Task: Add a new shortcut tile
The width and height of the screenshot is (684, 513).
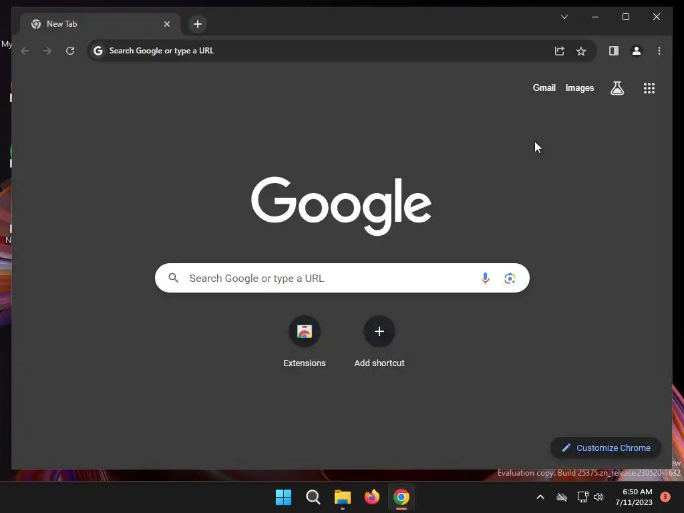Action: (x=379, y=343)
